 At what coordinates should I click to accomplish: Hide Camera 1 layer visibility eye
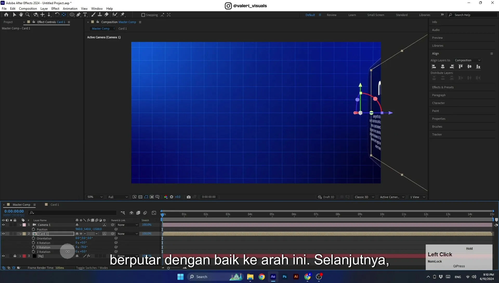(x=3, y=225)
